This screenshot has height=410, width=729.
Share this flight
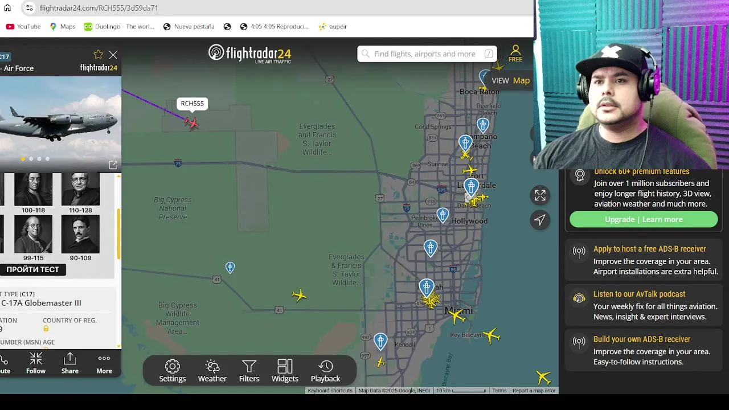[x=70, y=363]
